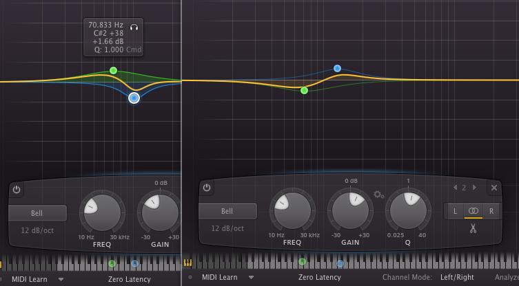This screenshot has width=519, height=286.
Task: Click Zero Latency processing mode in the left panel
Action: tap(130, 279)
